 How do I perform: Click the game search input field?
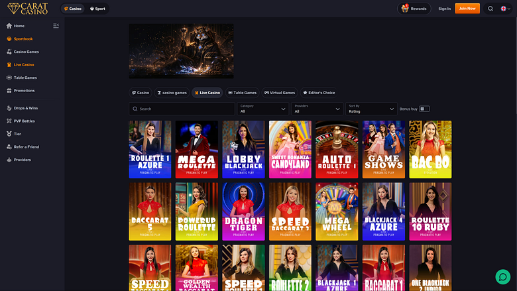[182, 109]
